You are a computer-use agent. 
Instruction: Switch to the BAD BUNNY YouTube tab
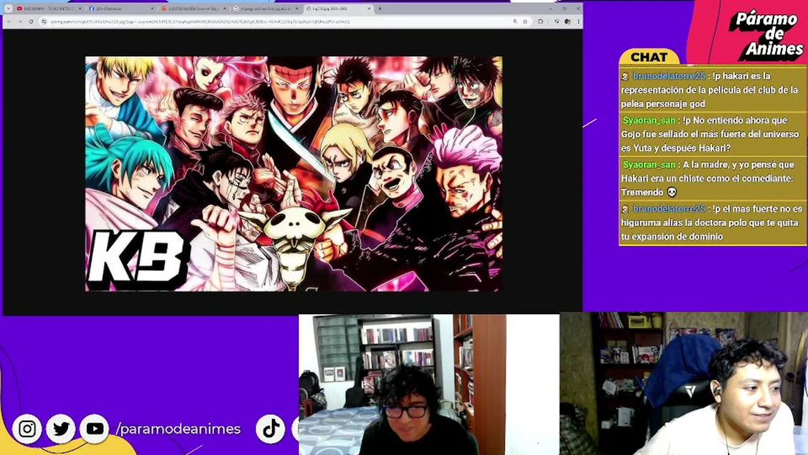point(48,9)
